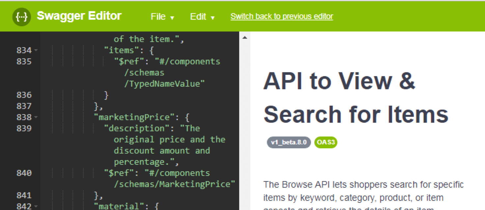Click "discount amount and" text
The image size is (485, 210).
162,151
